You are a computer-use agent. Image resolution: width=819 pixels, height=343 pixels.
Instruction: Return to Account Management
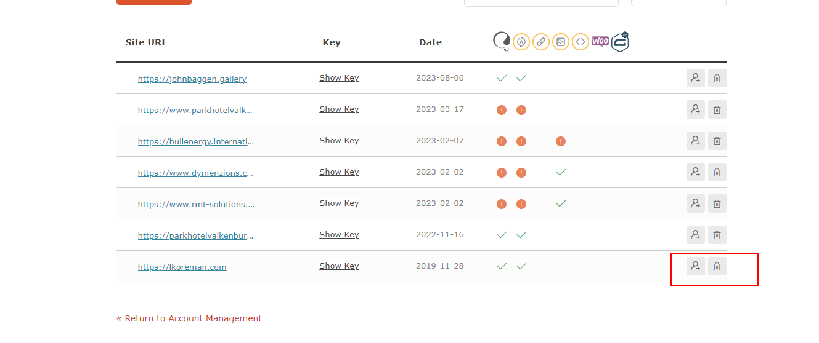[189, 318]
